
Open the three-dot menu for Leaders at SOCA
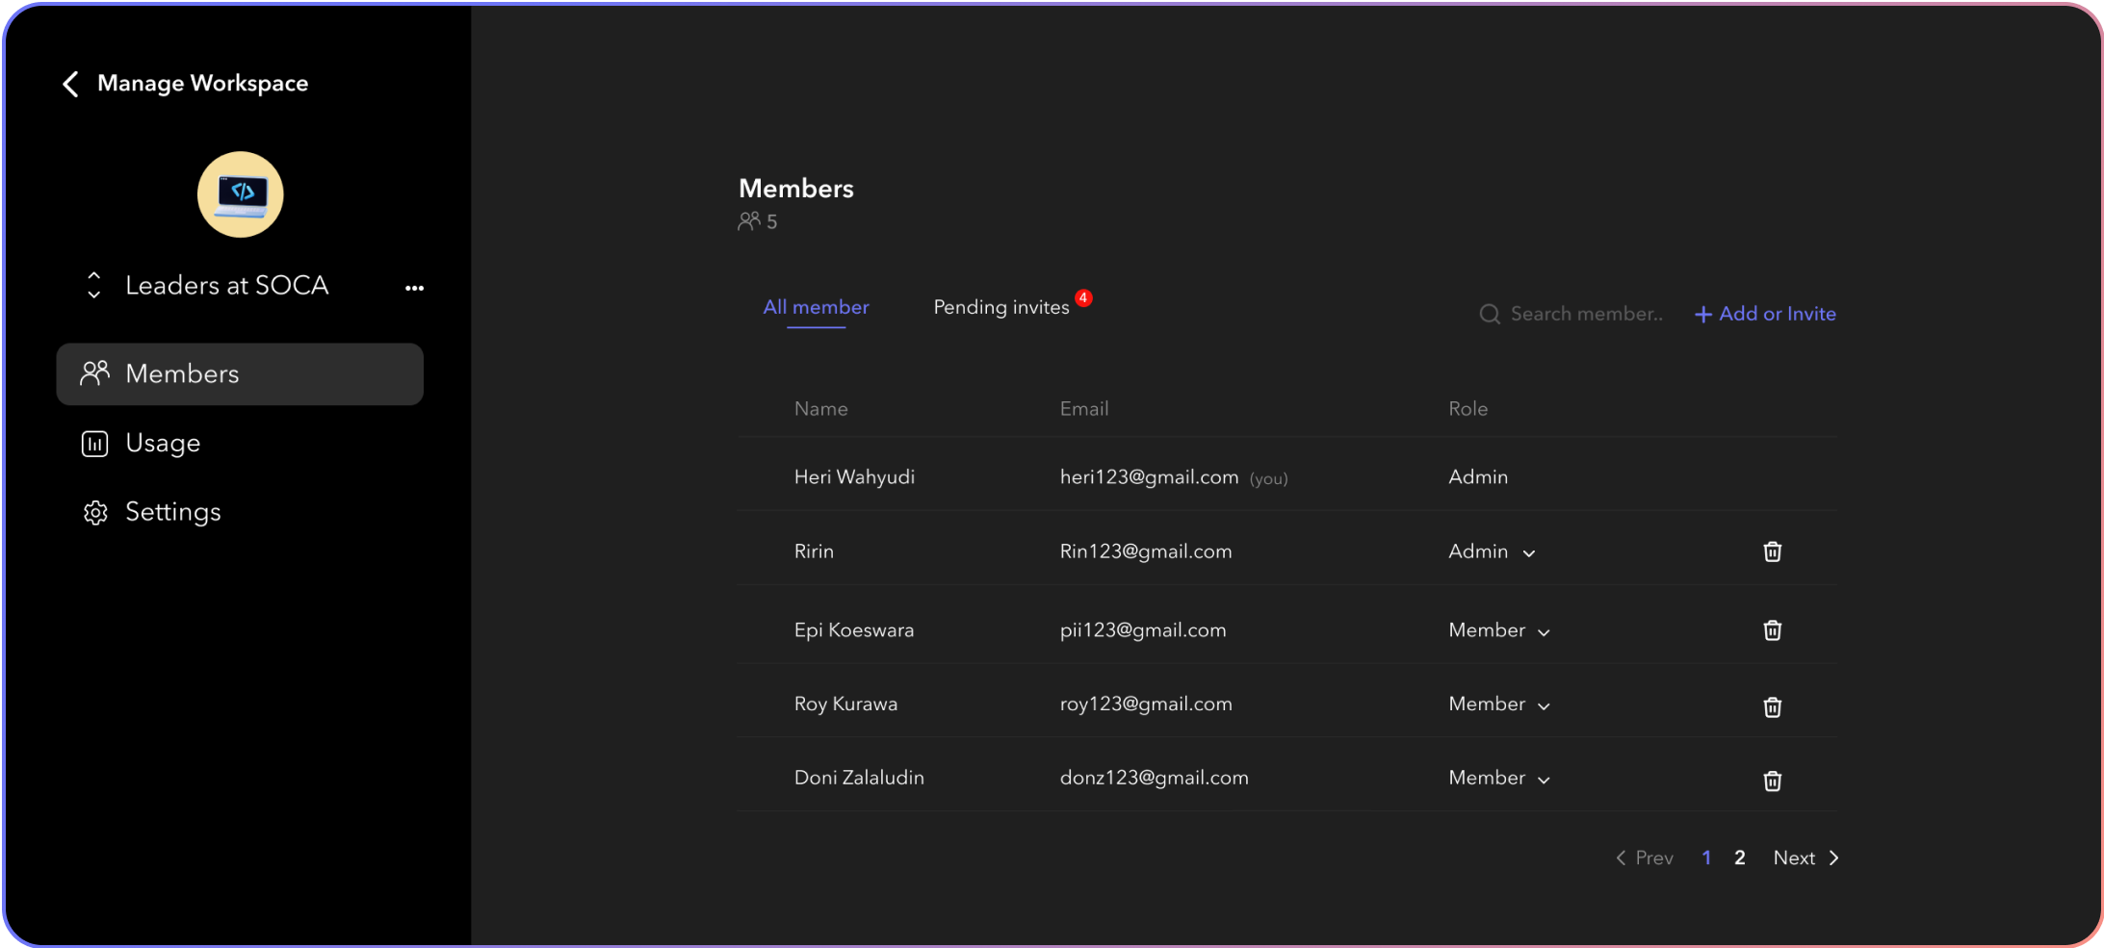pos(415,288)
